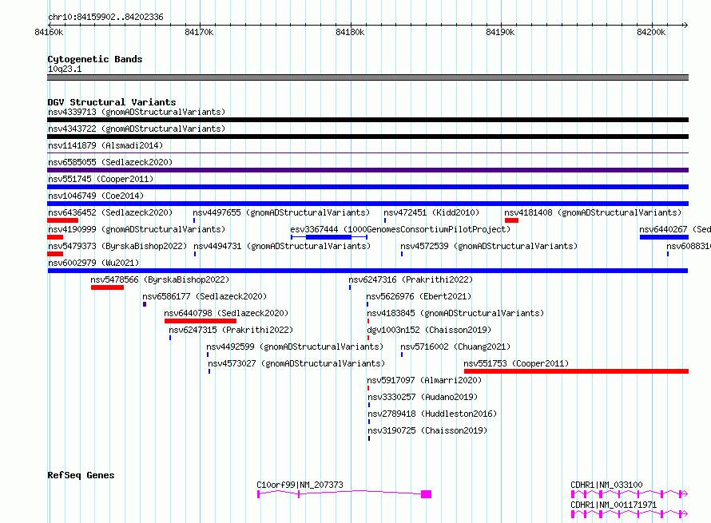711x523 pixels.
Task: Open nsv1141879 (Alsmadi2014) variant
Action: [x=105, y=145]
